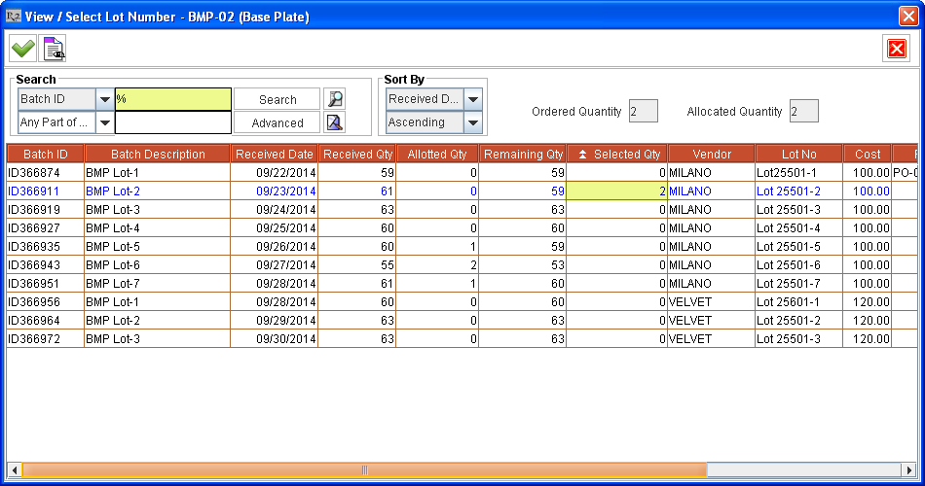The width and height of the screenshot is (925, 486).
Task: Click the Remaining Qty column header
Action: tap(523, 155)
